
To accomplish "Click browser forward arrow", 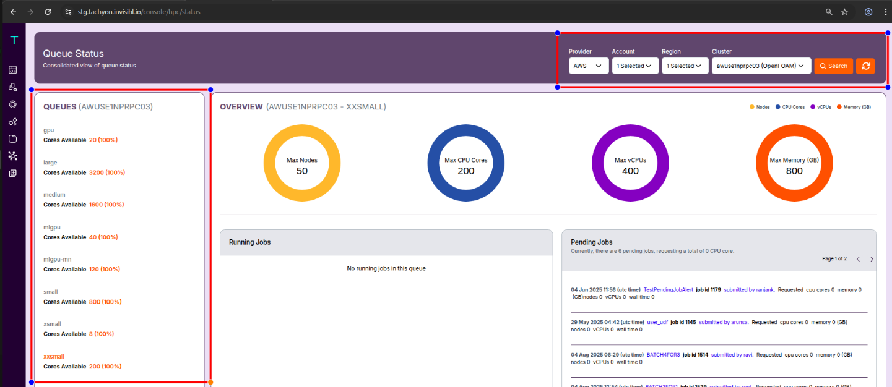I will (x=30, y=12).
